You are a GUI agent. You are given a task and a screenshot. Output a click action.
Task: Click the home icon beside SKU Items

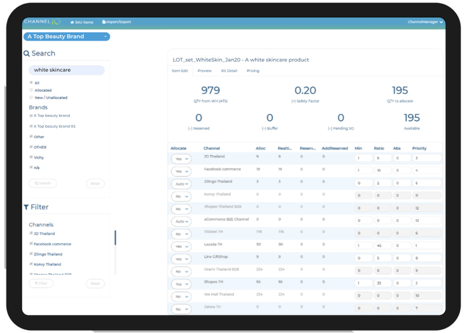72,22
